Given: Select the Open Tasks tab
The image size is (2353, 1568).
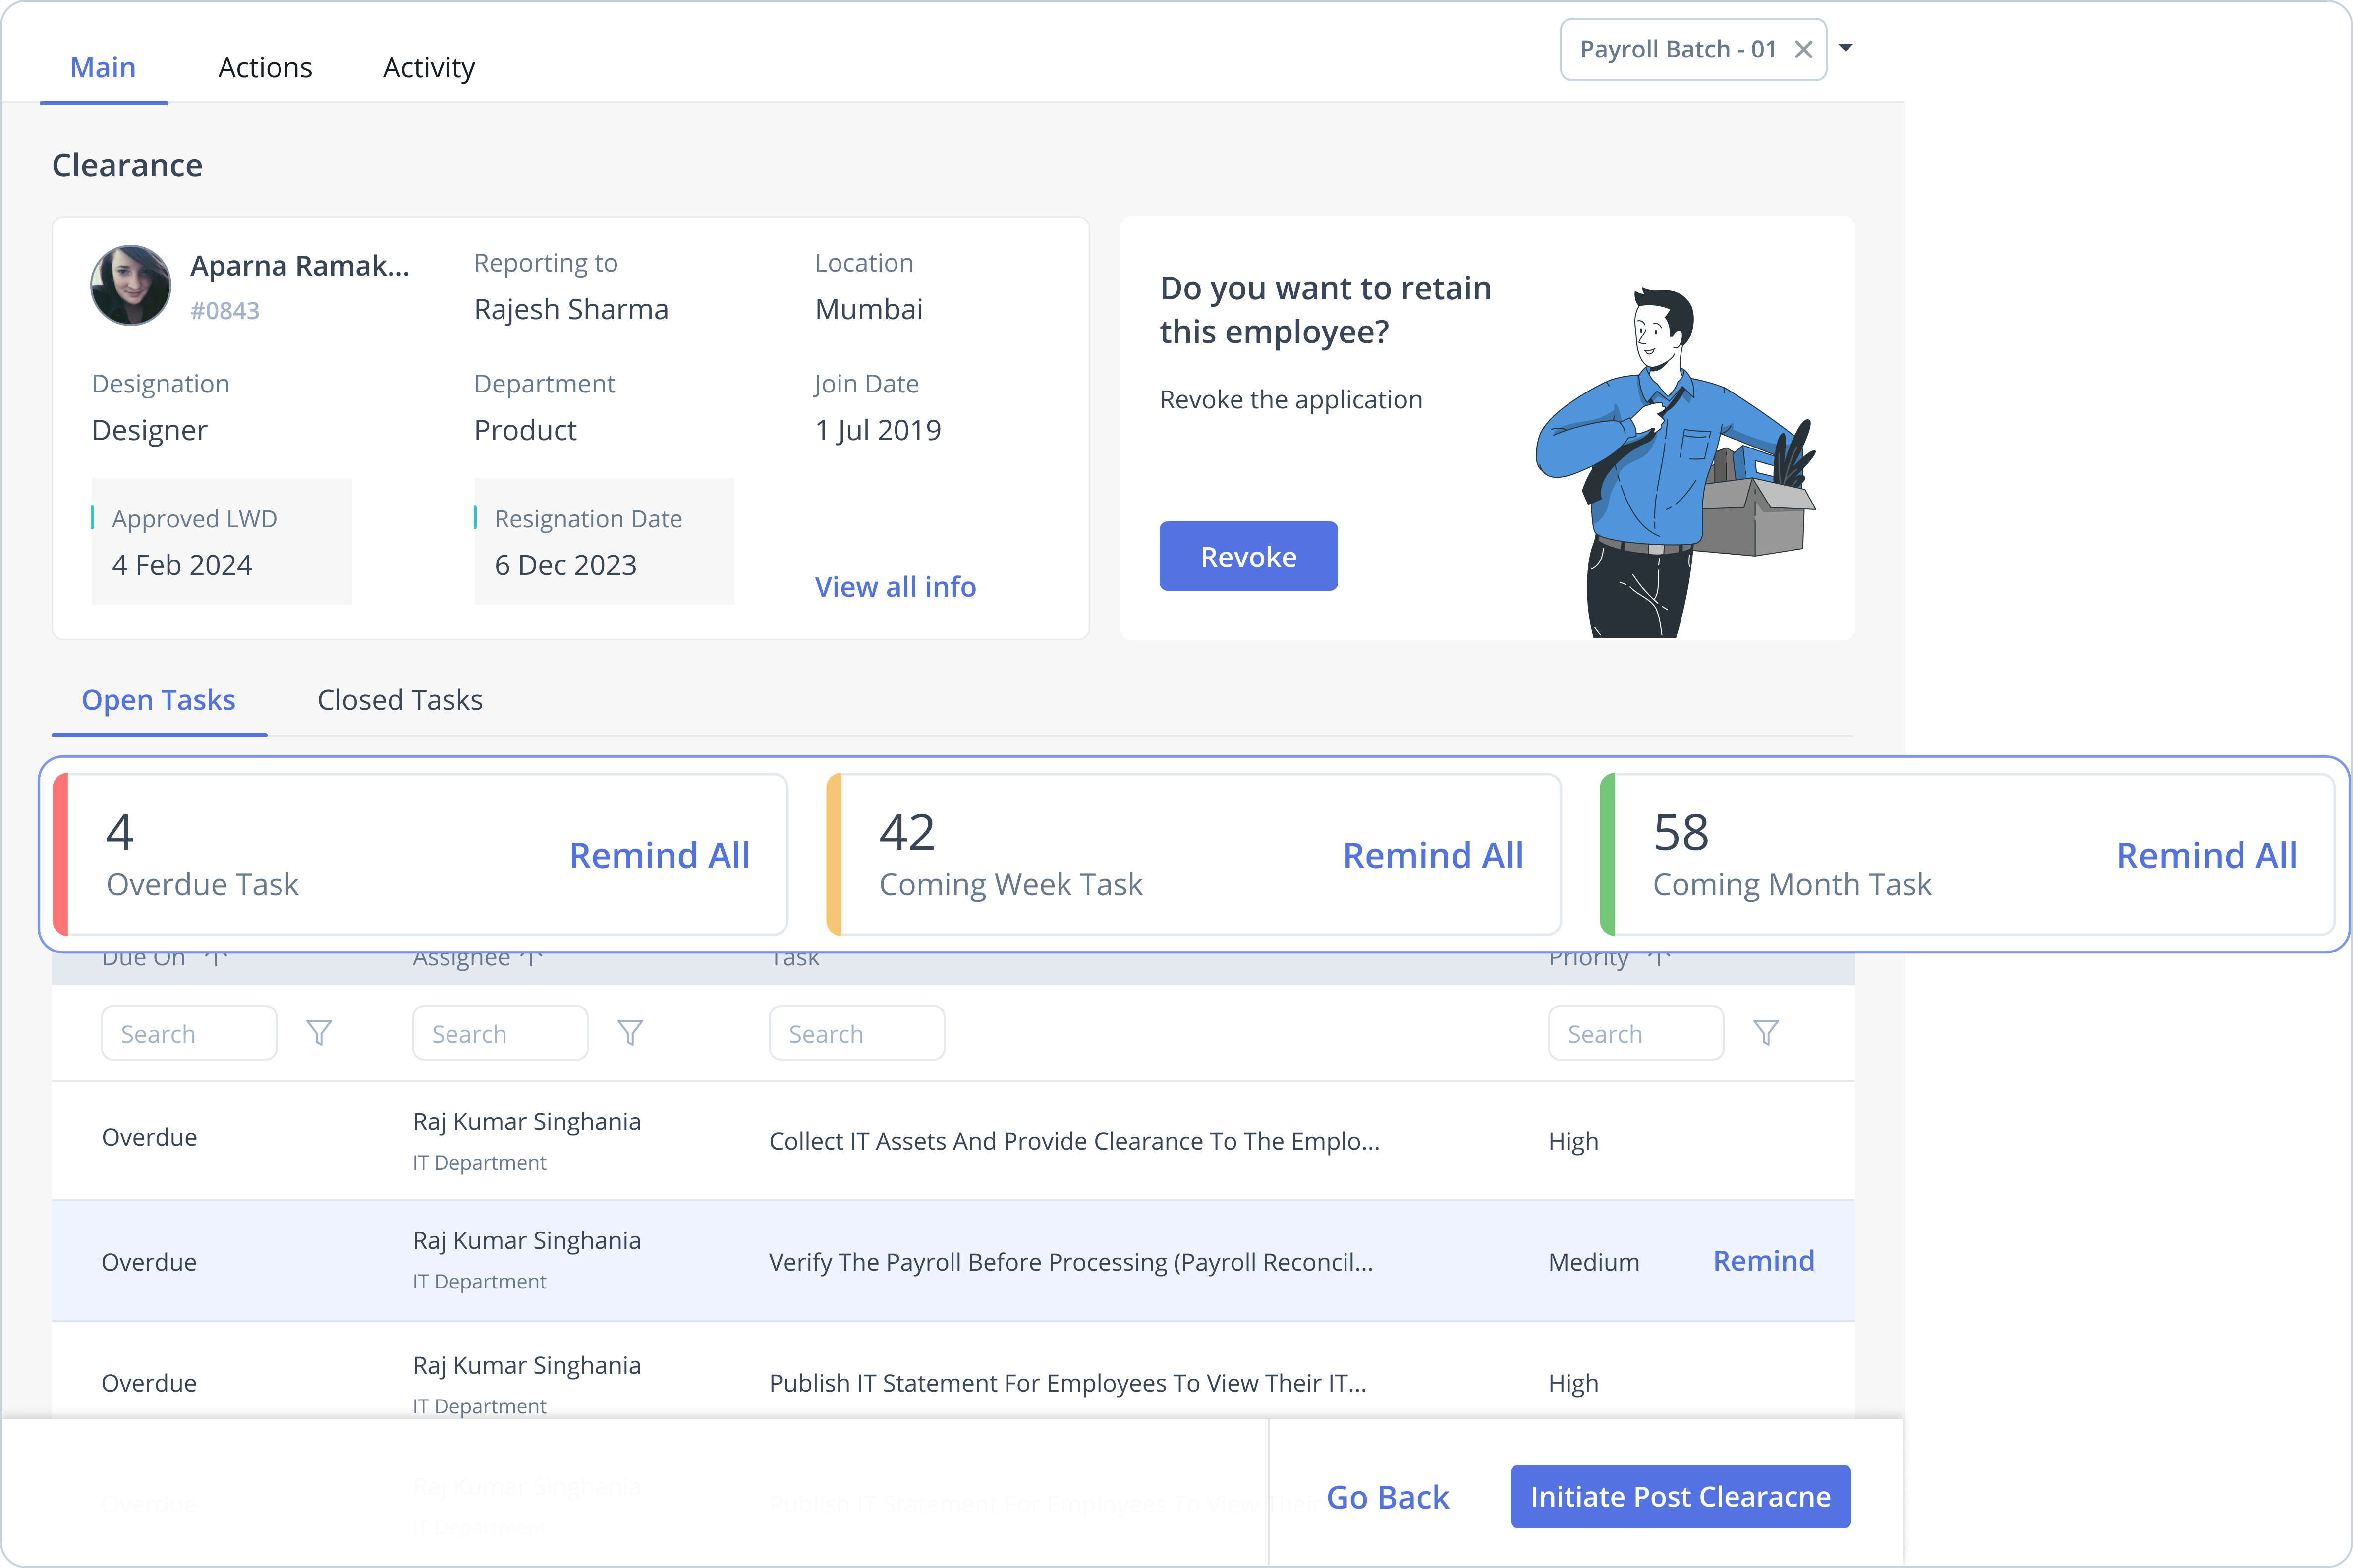Looking at the screenshot, I should (x=159, y=700).
